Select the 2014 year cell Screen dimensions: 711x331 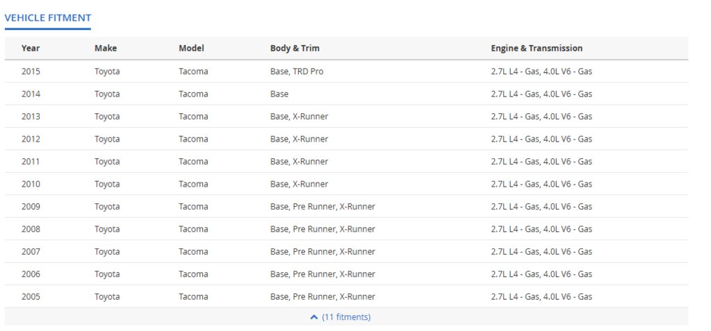coord(31,94)
